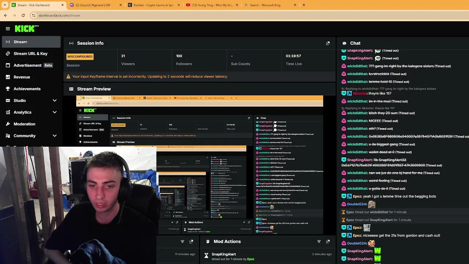The image size is (469, 264).
Task: Open the Advertisement Beta sidebar page
Action: (x=30, y=65)
